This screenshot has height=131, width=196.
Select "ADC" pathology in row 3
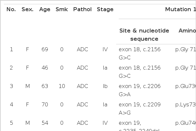pos(82,86)
